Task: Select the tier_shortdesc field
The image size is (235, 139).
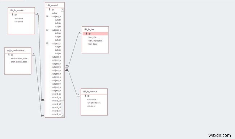Action: [x=95, y=41]
